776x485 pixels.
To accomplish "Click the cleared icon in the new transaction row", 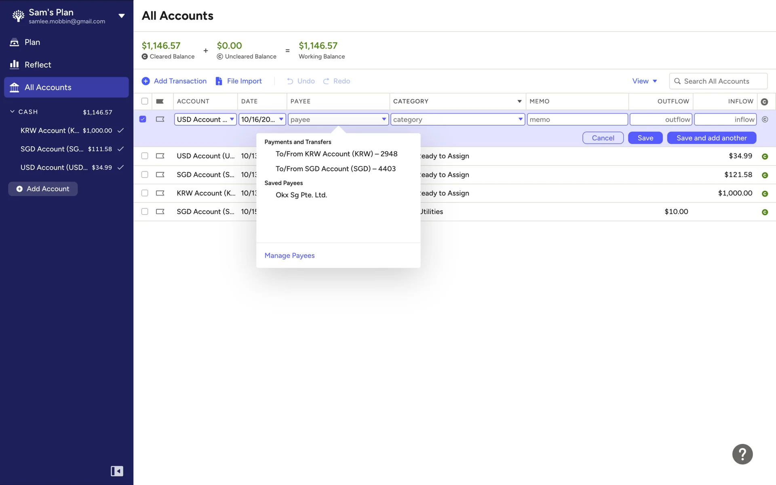I will pyautogui.click(x=765, y=120).
